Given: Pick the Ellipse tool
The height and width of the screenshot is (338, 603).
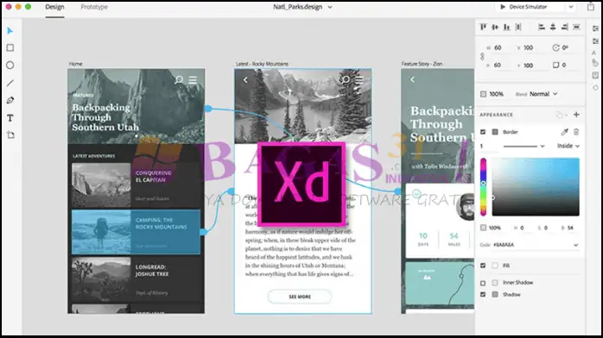Looking at the screenshot, I should 10,66.
